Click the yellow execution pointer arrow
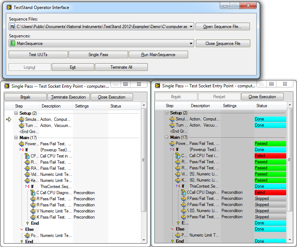This screenshot has height=247, width=297. [x=9, y=119]
